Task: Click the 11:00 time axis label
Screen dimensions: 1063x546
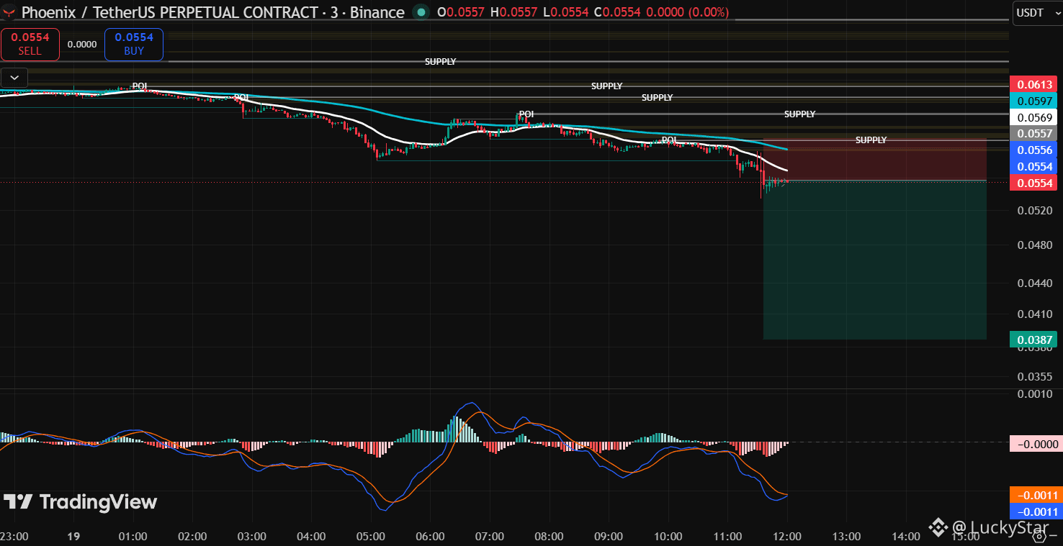Action: [x=727, y=536]
